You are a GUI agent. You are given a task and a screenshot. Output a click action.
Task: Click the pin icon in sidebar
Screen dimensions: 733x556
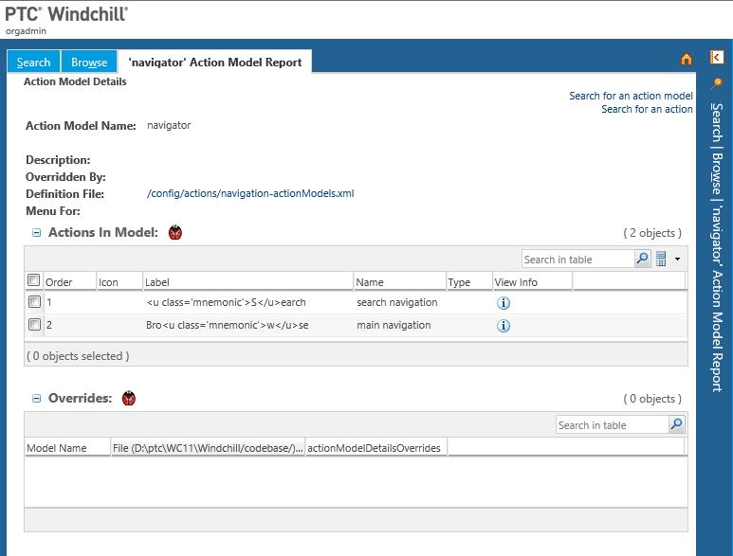point(716,83)
